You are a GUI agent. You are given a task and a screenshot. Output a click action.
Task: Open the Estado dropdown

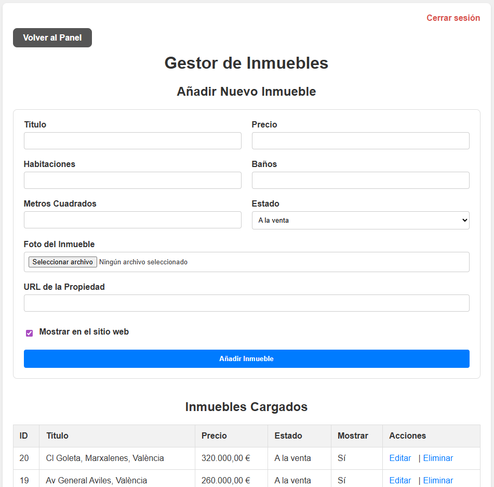coord(361,221)
